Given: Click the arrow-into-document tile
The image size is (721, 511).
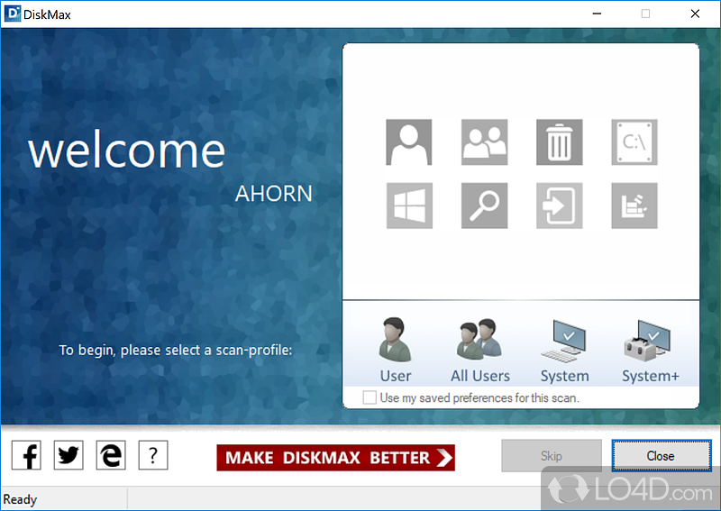Looking at the screenshot, I should [x=559, y=205].
